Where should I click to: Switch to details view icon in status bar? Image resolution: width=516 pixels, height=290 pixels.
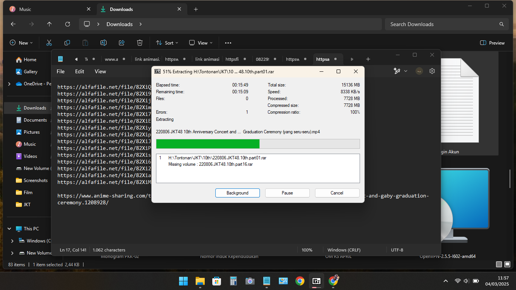(x=499, y=264)
